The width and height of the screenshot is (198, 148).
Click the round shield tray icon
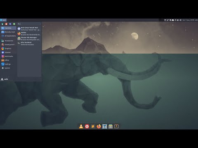(170, 20)
